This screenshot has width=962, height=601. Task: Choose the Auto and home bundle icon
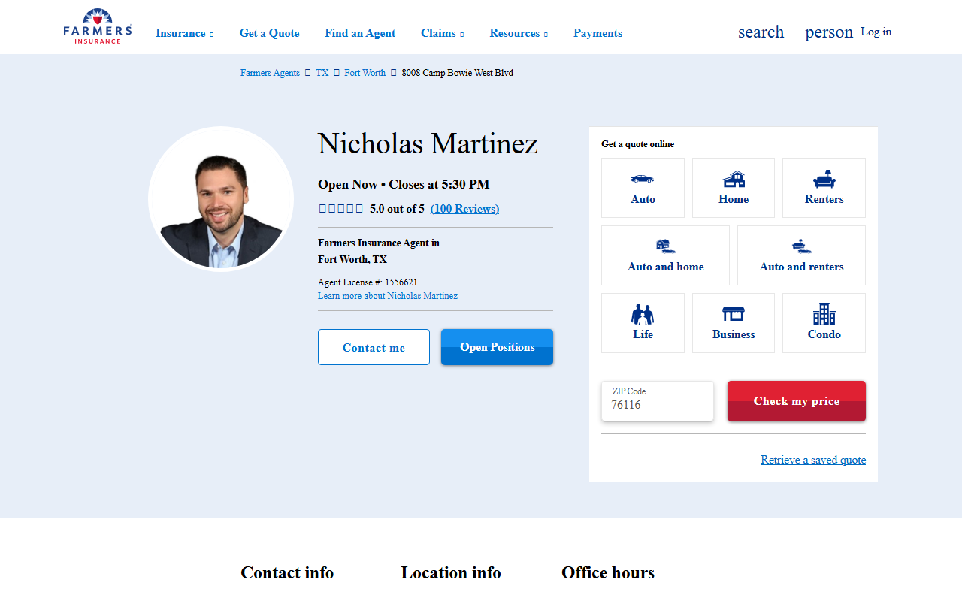[665, 246]
